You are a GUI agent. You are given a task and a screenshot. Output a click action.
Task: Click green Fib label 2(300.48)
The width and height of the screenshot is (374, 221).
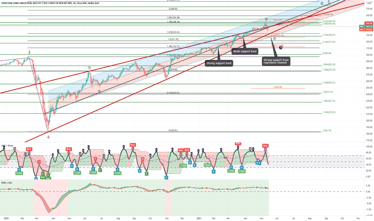click(x=327, y=53)
